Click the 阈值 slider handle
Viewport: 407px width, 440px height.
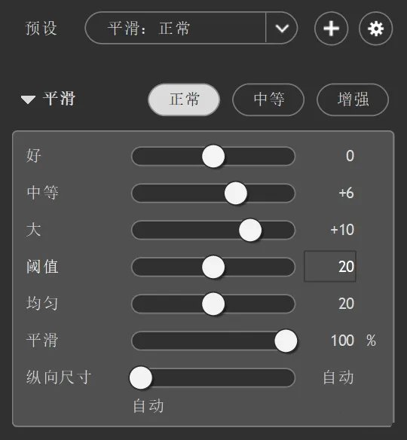(x=213, y=267)
